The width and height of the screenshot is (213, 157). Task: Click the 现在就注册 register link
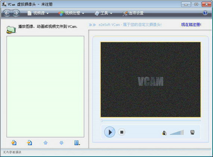pyautogui.click(x=191, y=25)
